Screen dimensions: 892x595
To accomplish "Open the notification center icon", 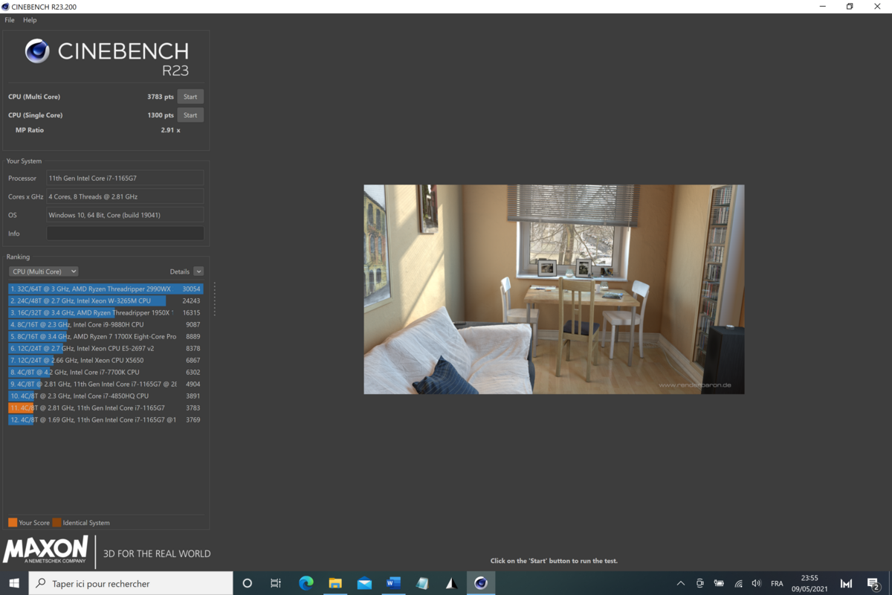I will coord(874,584).
